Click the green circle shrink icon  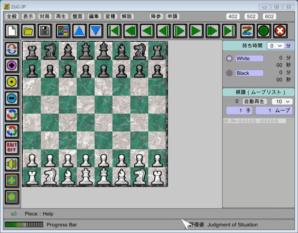12,197
